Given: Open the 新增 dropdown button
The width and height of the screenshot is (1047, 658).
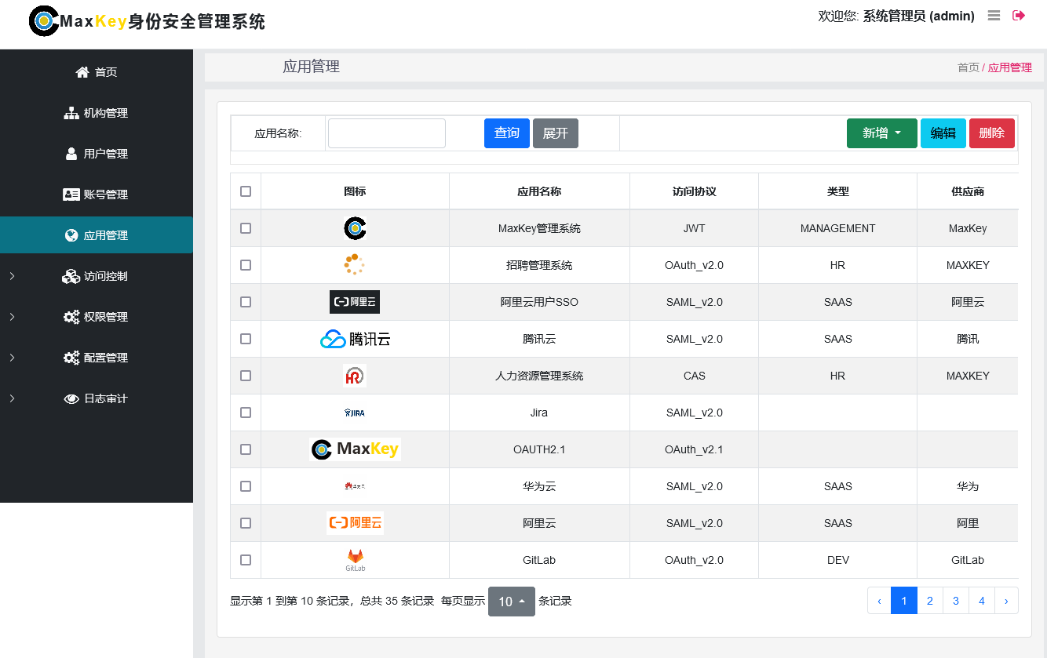Looking at the screenshot, I should pos(881,133).
